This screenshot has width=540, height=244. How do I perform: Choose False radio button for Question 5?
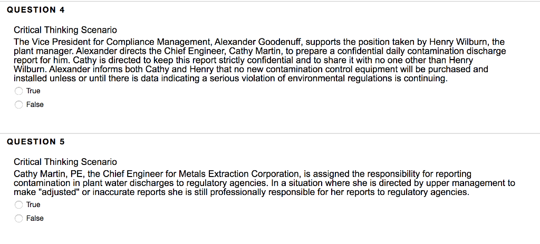click(x=19, y=218)
